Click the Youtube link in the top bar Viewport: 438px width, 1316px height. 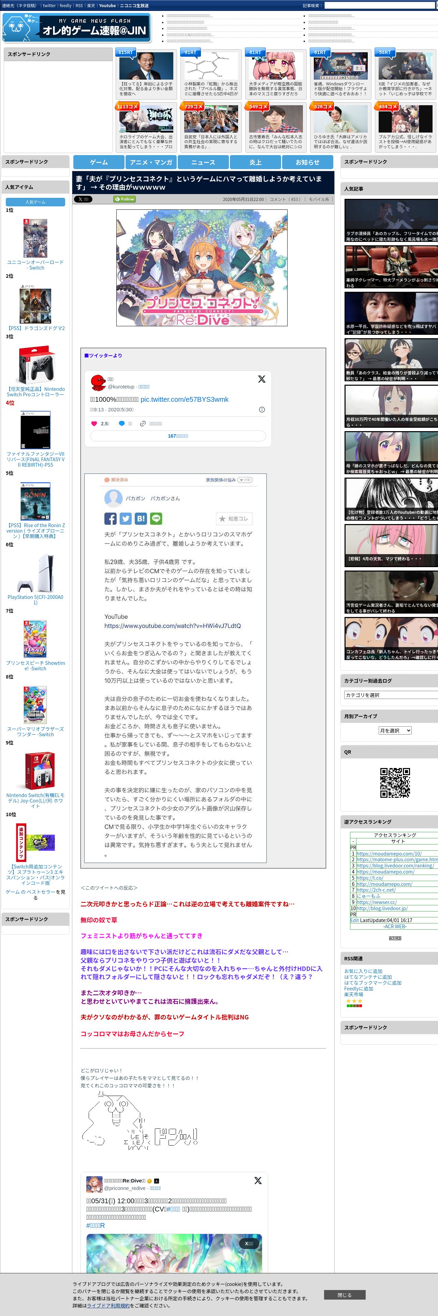point(107,5)
